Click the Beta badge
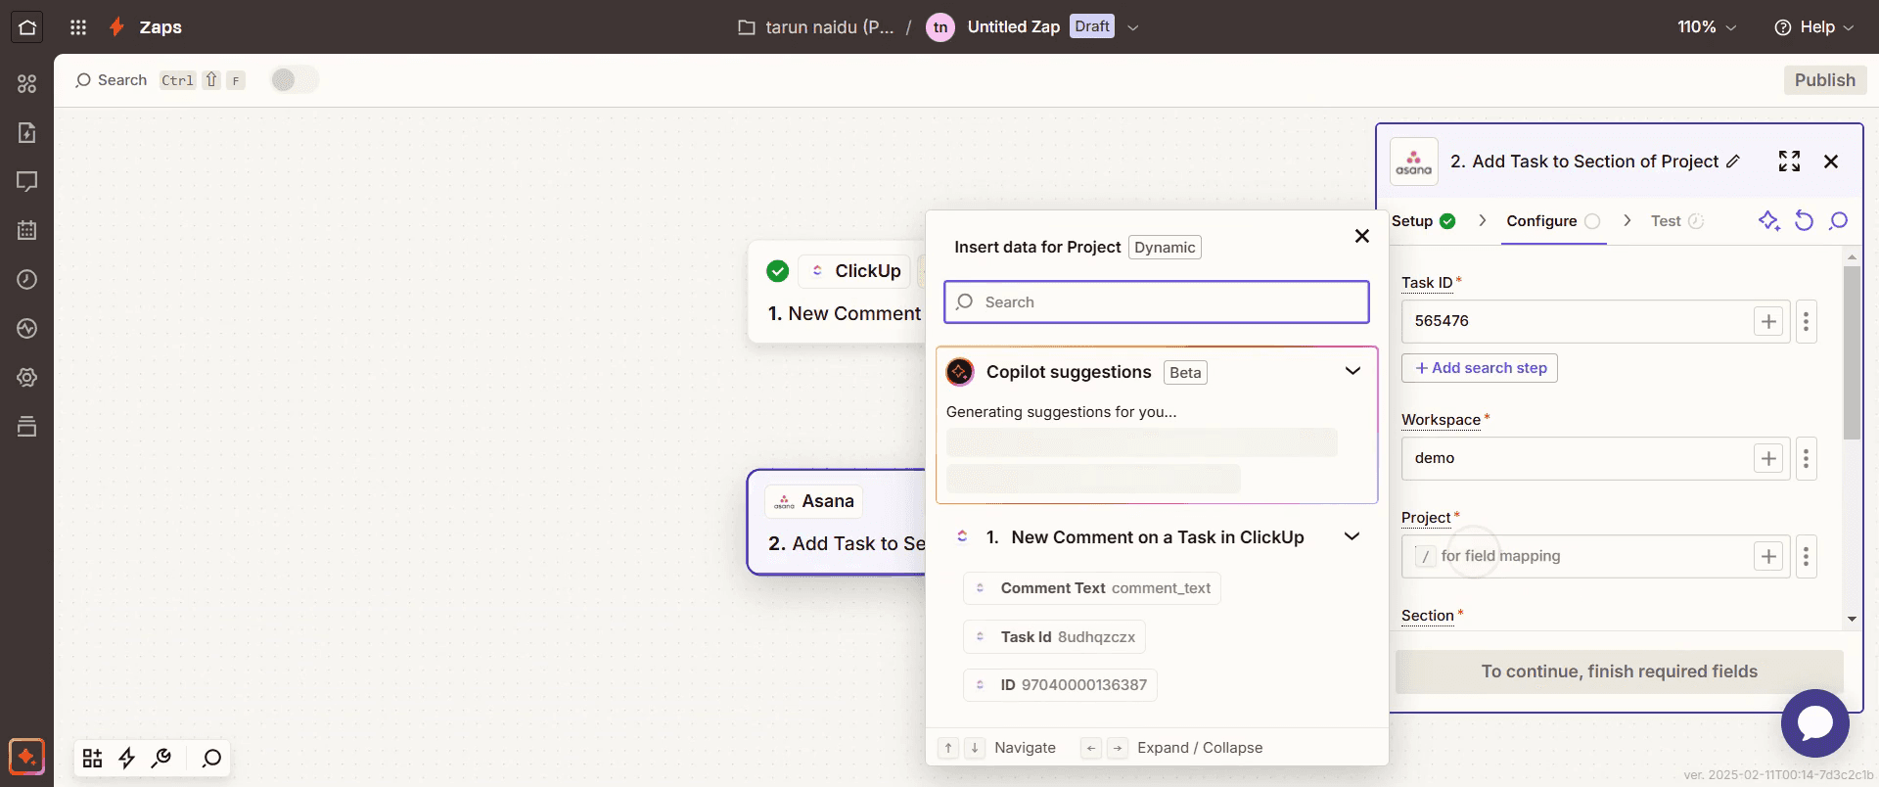The width and height of the screenshot is (1879, 787). 1185,373
